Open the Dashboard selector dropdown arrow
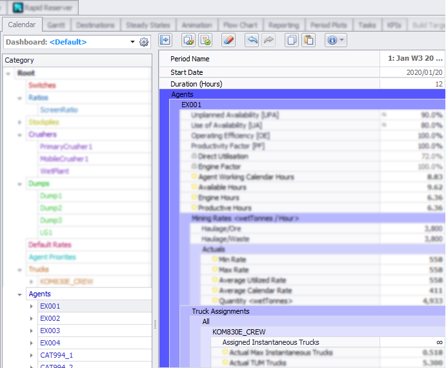Screen dimensions: 446x368 tap(132, 42)
